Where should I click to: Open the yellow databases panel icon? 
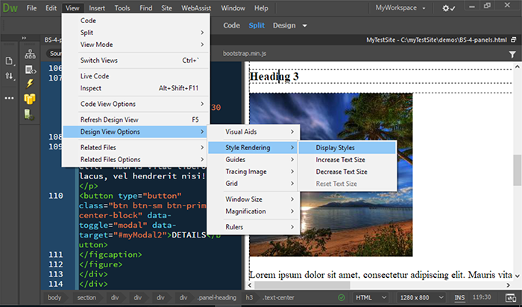tap(30, 99)
